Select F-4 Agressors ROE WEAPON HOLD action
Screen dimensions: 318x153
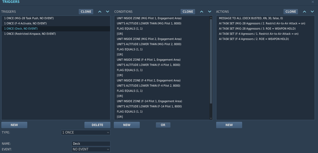[265, 39]
